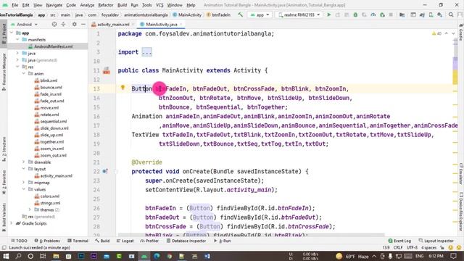This screenshot has height=261, width=464.
Task: Open Windows notification center icon
Action: tap(454, 256)
